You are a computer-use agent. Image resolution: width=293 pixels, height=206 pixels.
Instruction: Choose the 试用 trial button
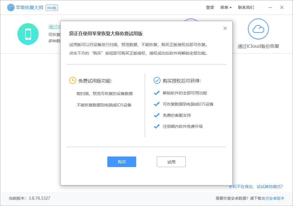click(171, 162)
